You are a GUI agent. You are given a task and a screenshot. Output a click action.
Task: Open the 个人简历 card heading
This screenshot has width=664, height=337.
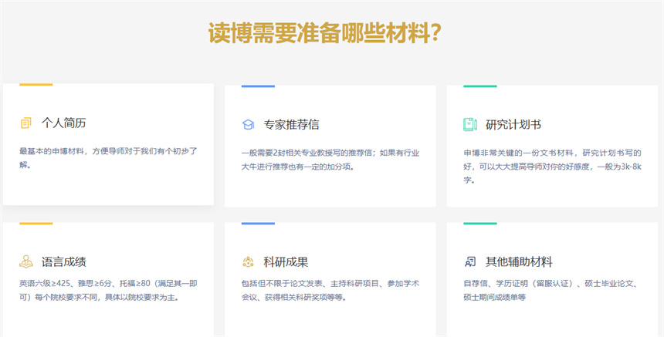[x=63, y=123]
